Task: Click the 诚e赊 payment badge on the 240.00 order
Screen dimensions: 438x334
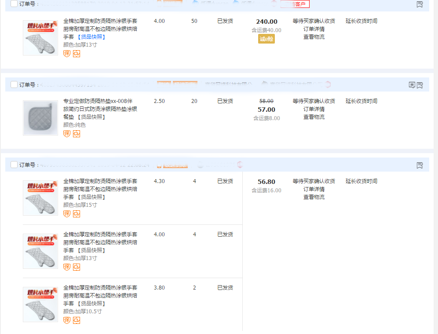Action: coord(266,39)
